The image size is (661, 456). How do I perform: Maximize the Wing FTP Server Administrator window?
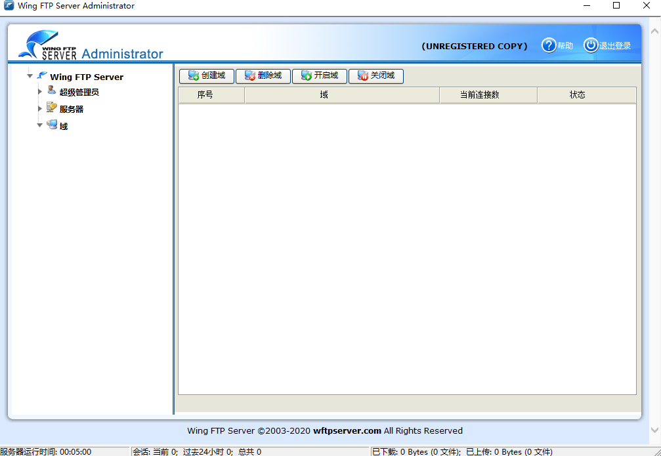click(616, 5)
